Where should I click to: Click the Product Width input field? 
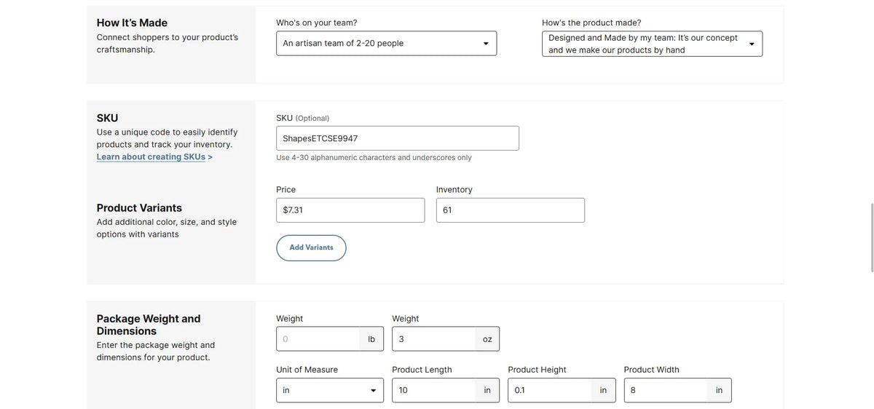[665, 390]
